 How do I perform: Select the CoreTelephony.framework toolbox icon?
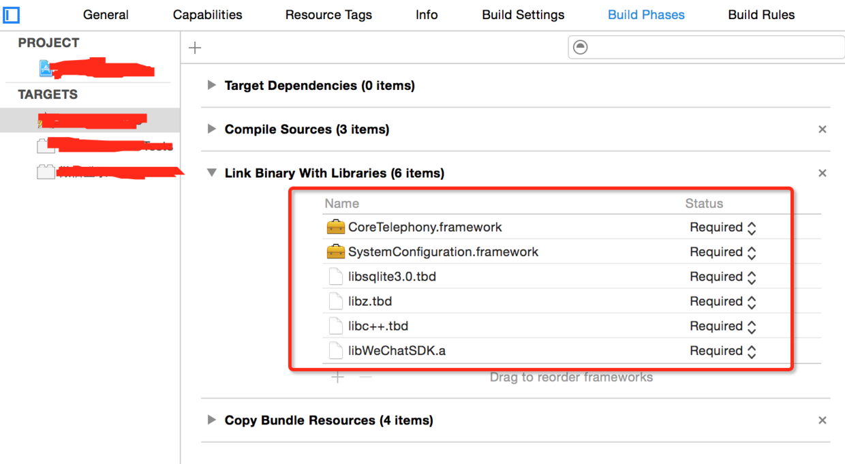tap(335, 228)
